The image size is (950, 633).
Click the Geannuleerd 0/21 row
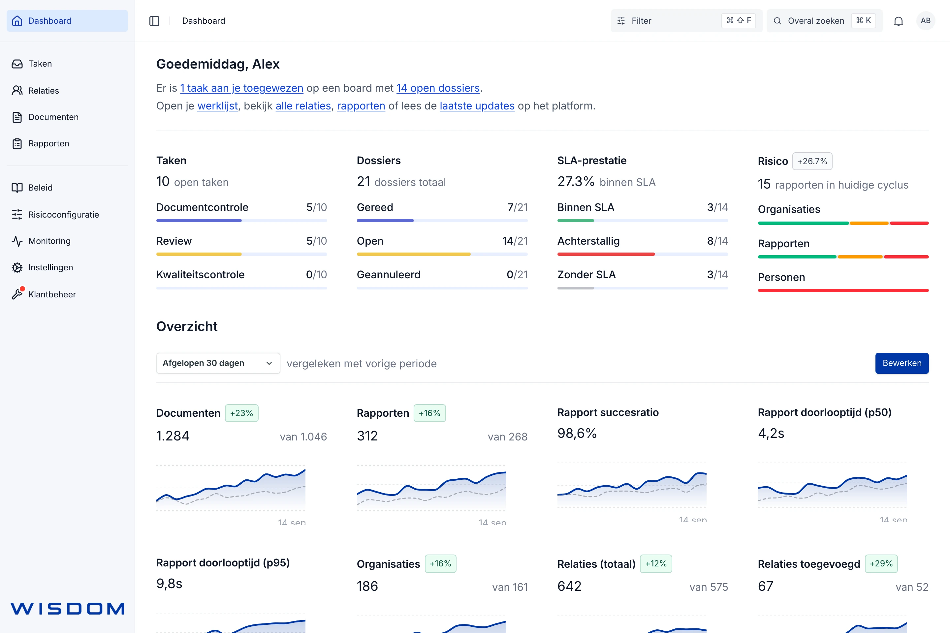(442, 279)
